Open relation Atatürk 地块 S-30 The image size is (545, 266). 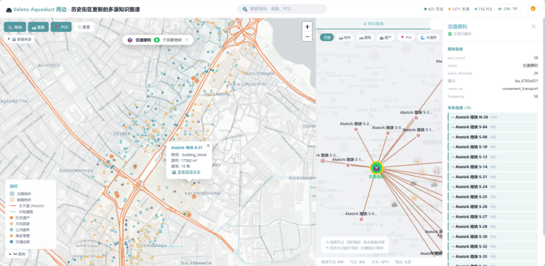(x=493, y=236)
